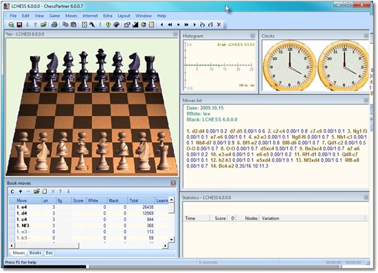Select the book move 1. c4

pyautogui.click(x=89, y=219)
